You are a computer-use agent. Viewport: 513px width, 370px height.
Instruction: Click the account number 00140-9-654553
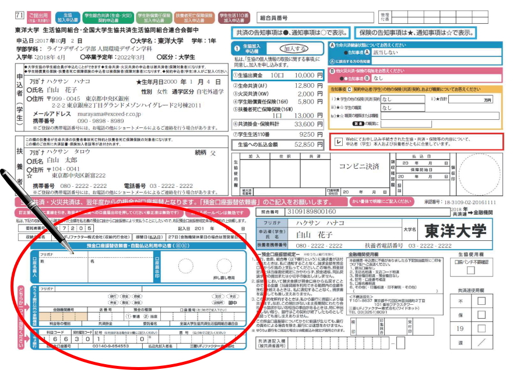click(111, 346)
